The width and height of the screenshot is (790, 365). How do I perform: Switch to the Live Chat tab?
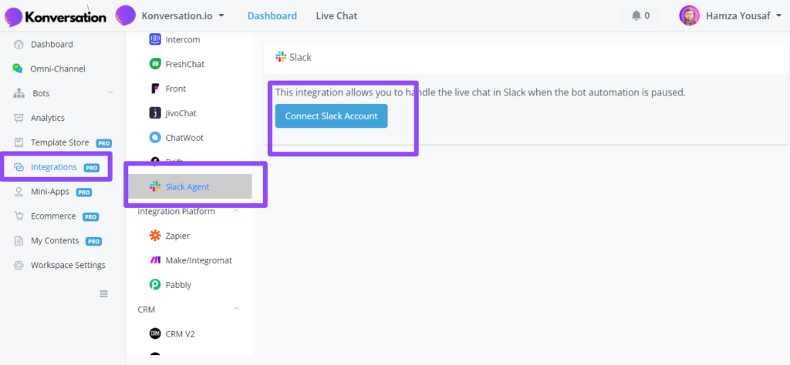336,15
